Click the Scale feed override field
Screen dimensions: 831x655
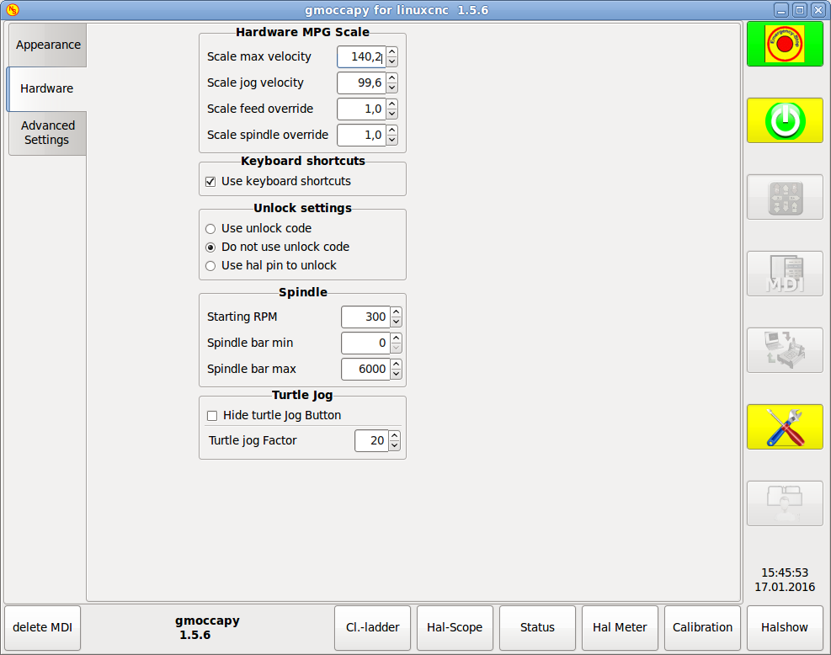pyautogui.click(x=361, y=109)
